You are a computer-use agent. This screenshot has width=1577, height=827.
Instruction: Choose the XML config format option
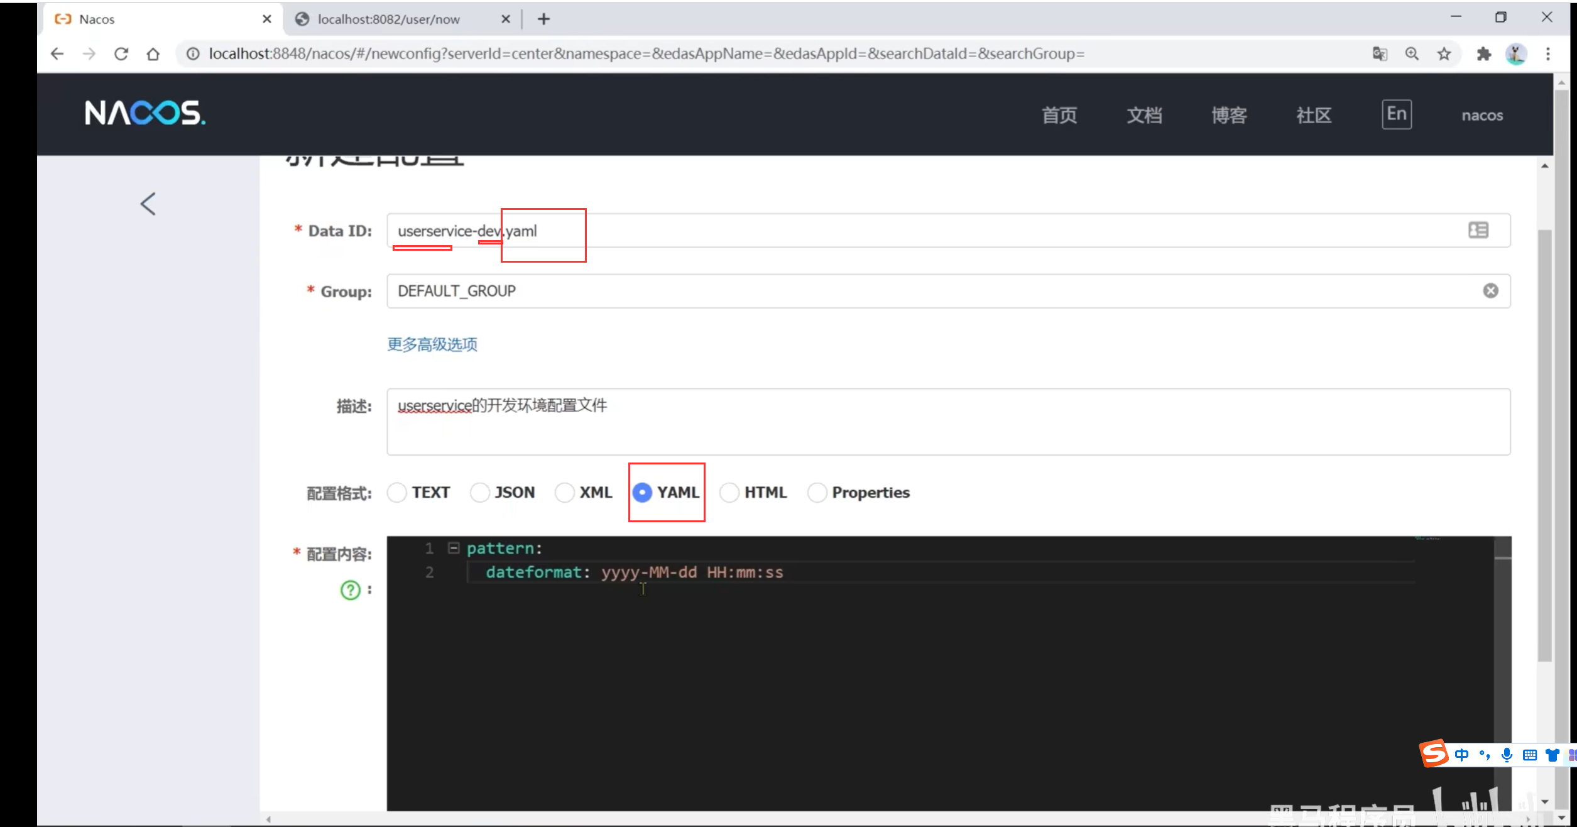pos(564,492)
